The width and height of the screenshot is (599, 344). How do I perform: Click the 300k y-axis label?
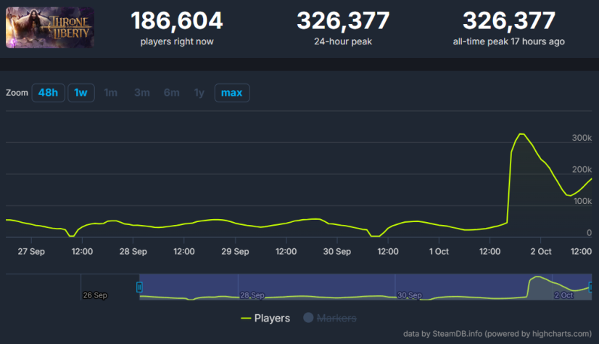pyautogui.click(x=582, y=138)
